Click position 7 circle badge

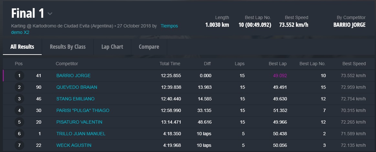tap(19, 146)
